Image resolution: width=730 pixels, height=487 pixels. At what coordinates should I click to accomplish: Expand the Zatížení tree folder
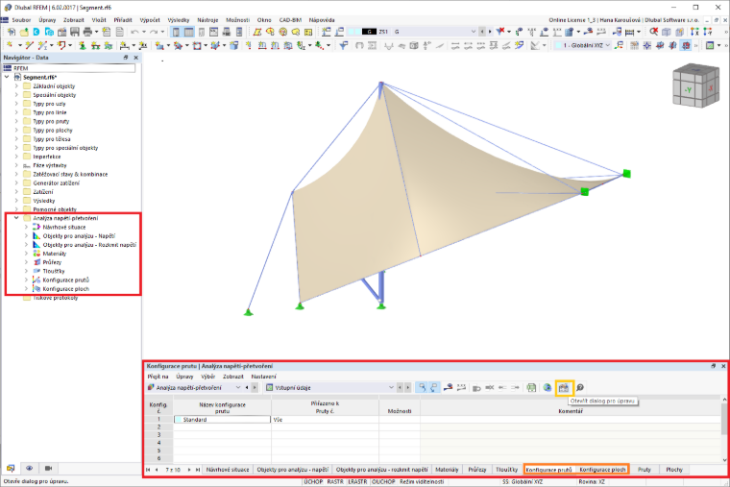16,192
